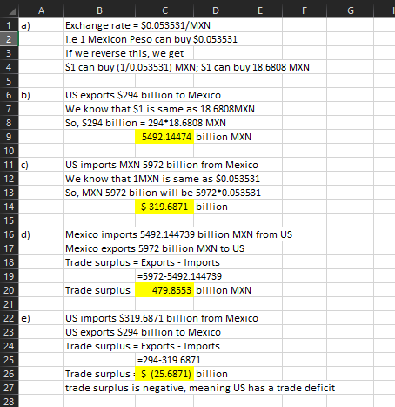
Task: Click 'billion MXN' next to 5492.14474
Action: click(224, 137)
